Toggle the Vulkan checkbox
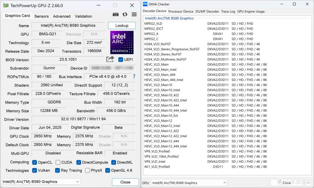The image size is (314, 188). pos(34,170)
